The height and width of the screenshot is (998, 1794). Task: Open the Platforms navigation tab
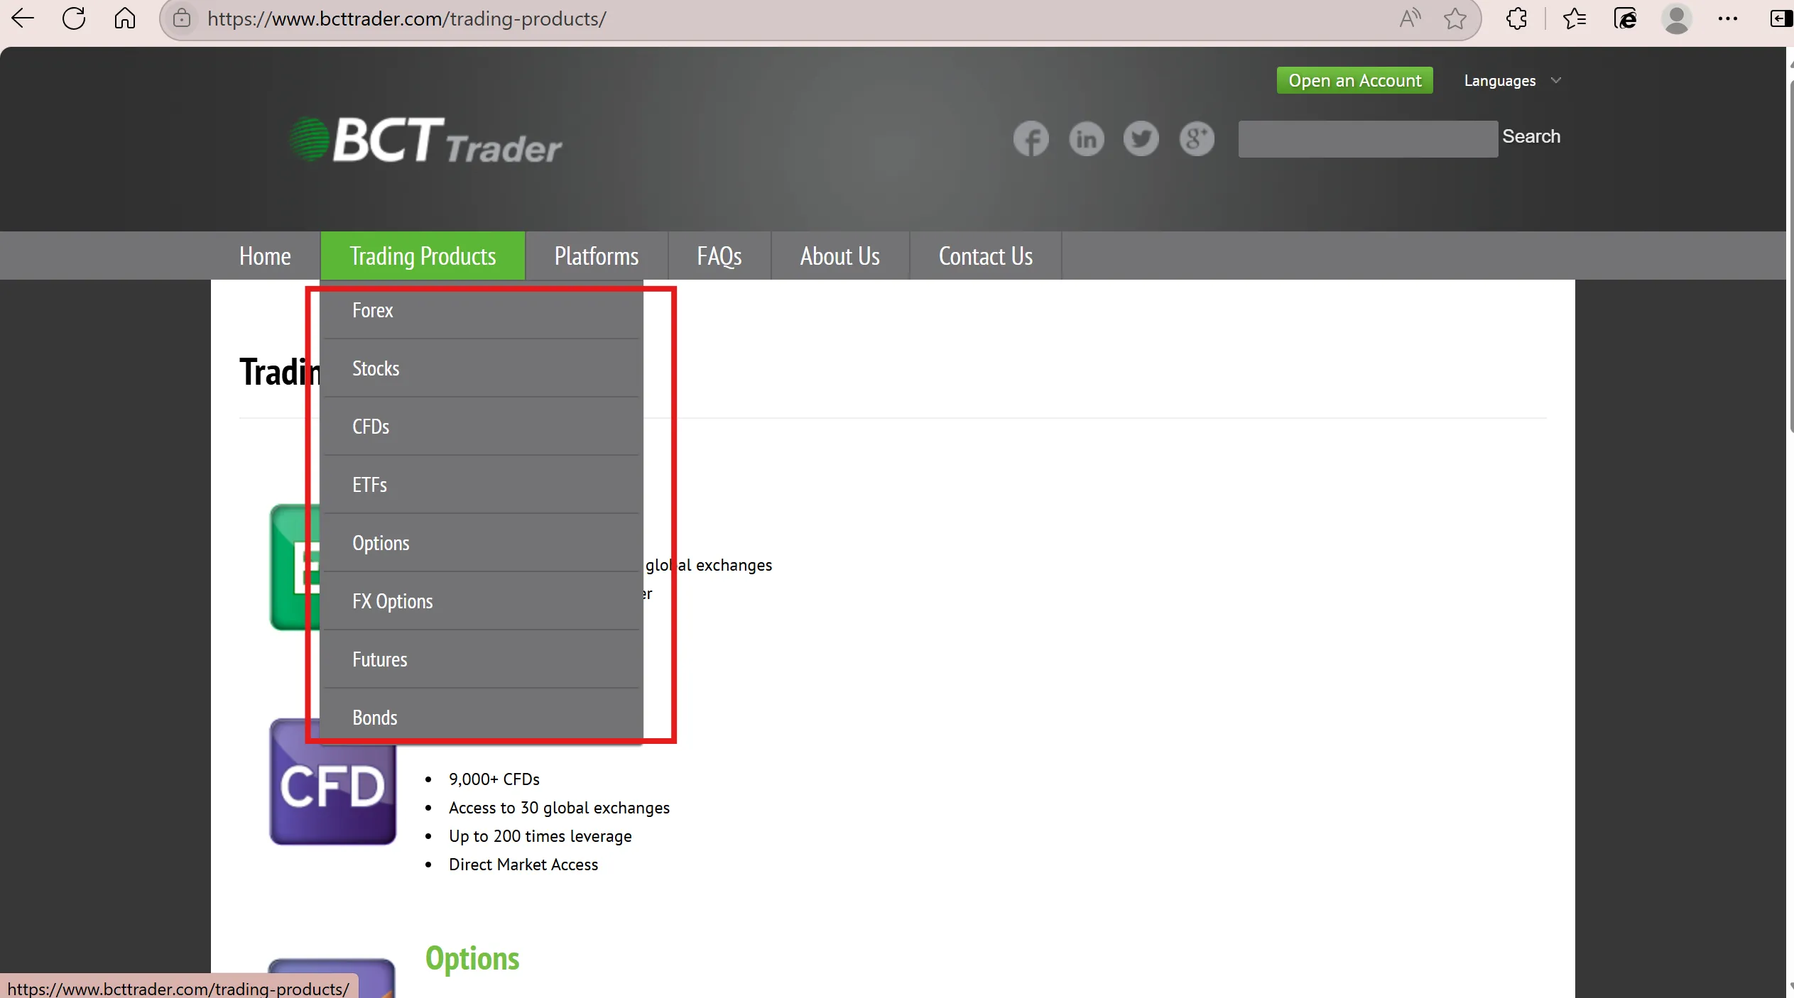pyautogui.click(x=597, y=256)
